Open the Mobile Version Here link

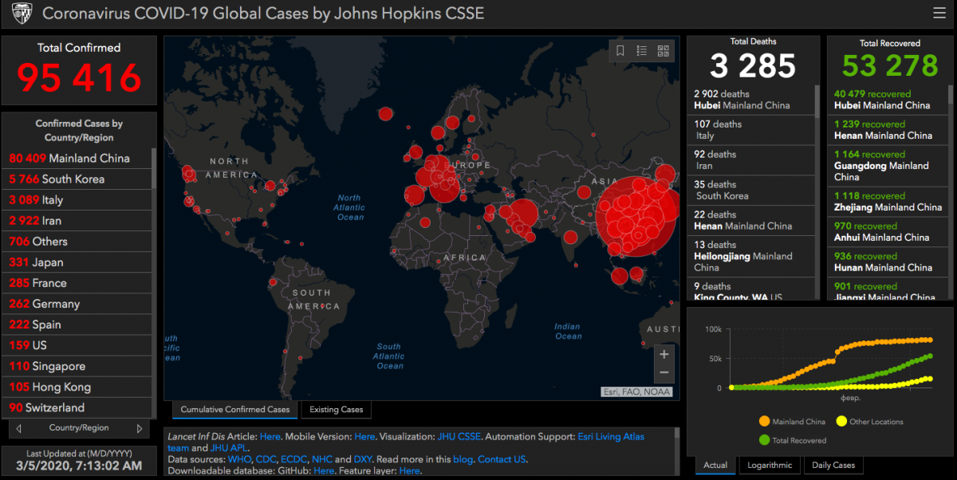tap(364, 437)
